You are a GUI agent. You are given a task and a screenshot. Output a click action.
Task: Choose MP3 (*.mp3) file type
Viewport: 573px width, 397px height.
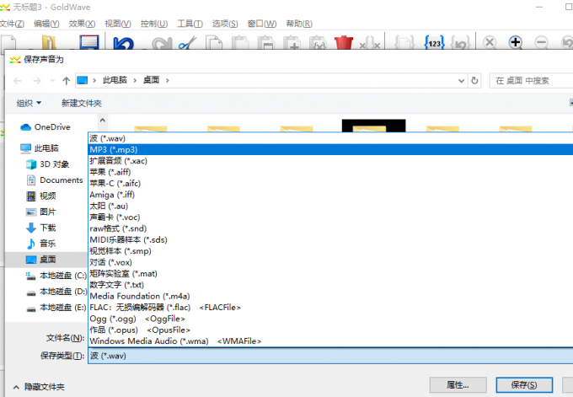pos(330,149)
